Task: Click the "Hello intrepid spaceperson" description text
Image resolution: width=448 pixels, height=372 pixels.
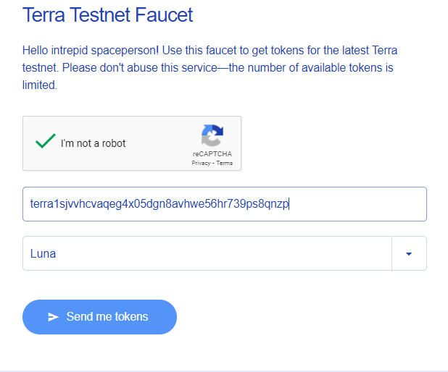Action: (210, 67)
